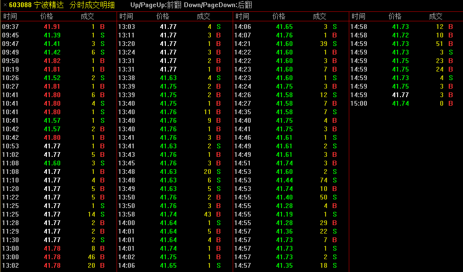The height and width of the screenshot is (272, 463).
Task: Click the 11:20 time cell
Action: tap(10, 189)
